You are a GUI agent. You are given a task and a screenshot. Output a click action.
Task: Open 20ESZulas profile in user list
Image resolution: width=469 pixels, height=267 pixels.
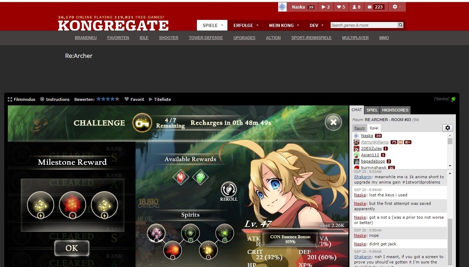coord(371,148)
